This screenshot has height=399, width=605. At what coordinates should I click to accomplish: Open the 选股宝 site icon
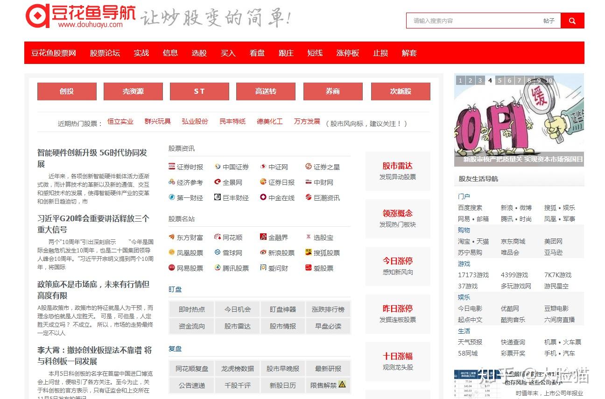309,237
